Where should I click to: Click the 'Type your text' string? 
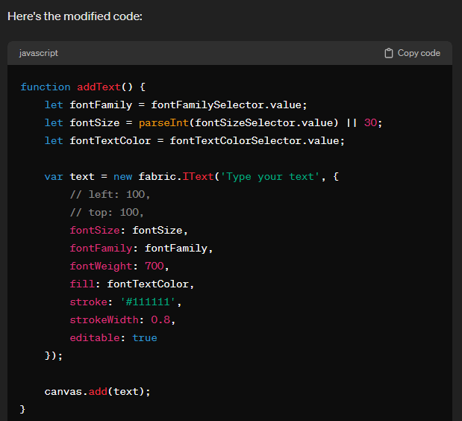(x=270, y=176)
